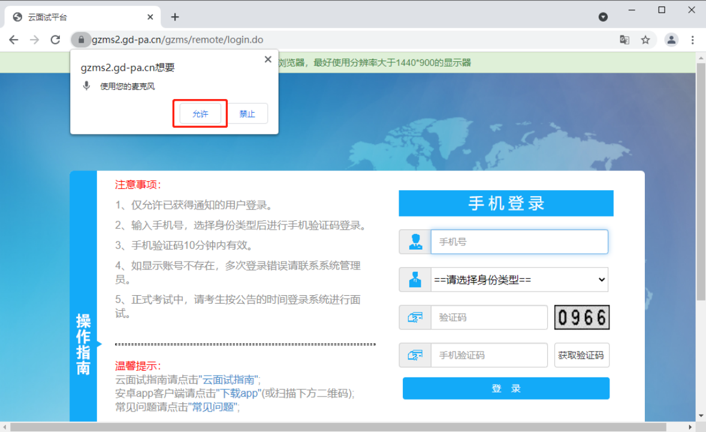Click the icon beside 手机验证码 field
Screen dimensions: 706x432
tap(415, 355)
